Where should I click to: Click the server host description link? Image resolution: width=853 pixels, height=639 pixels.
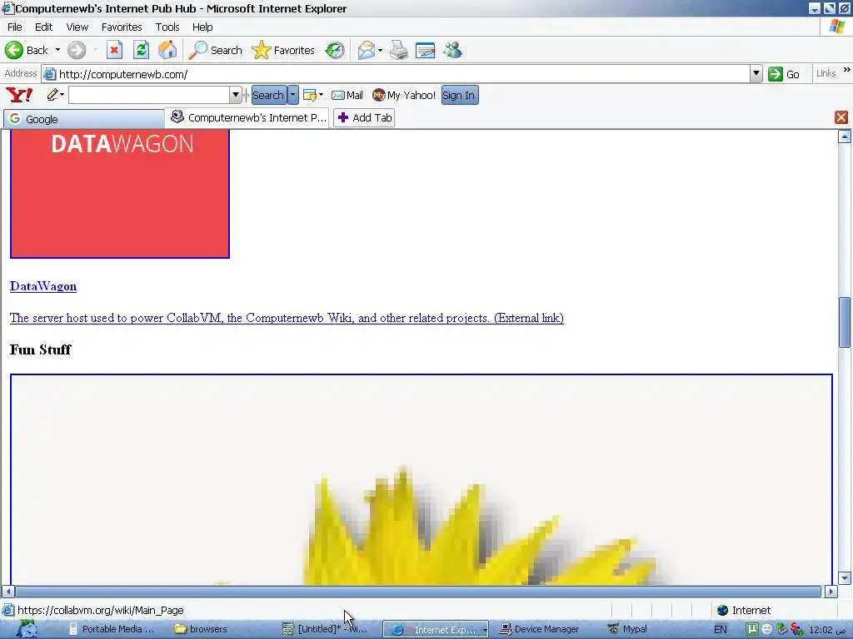(287, 318)
